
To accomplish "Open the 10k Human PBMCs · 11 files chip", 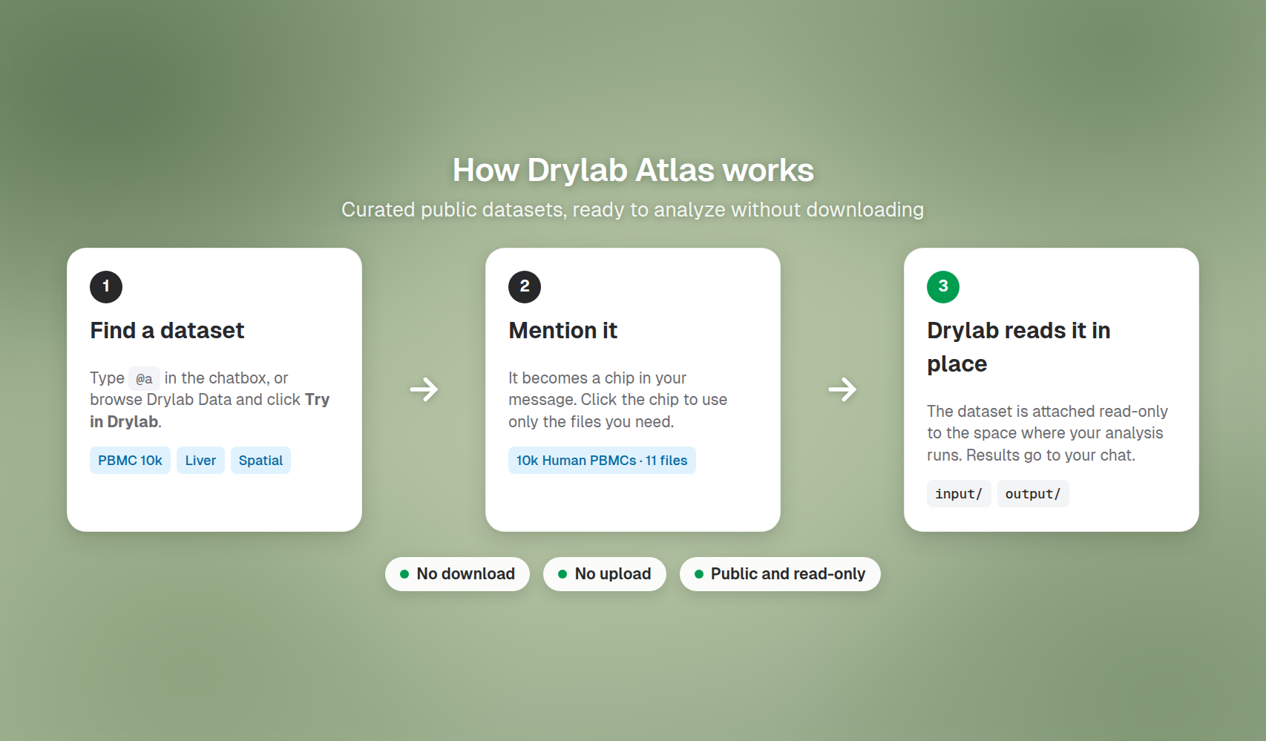I will 602,460.
